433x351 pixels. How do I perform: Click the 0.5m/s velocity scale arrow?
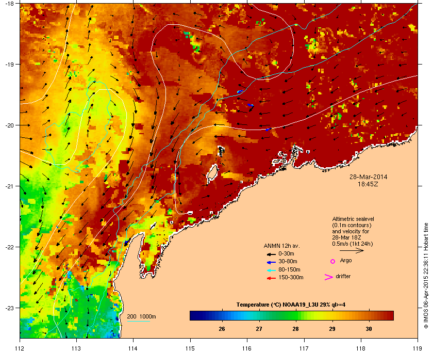(352, 251)
